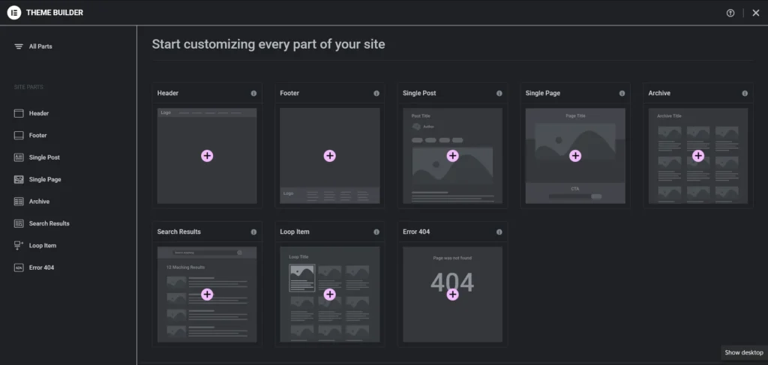Screen dimensions: 768x365
Task: Click the Search Results card title text
Action: 178,232
